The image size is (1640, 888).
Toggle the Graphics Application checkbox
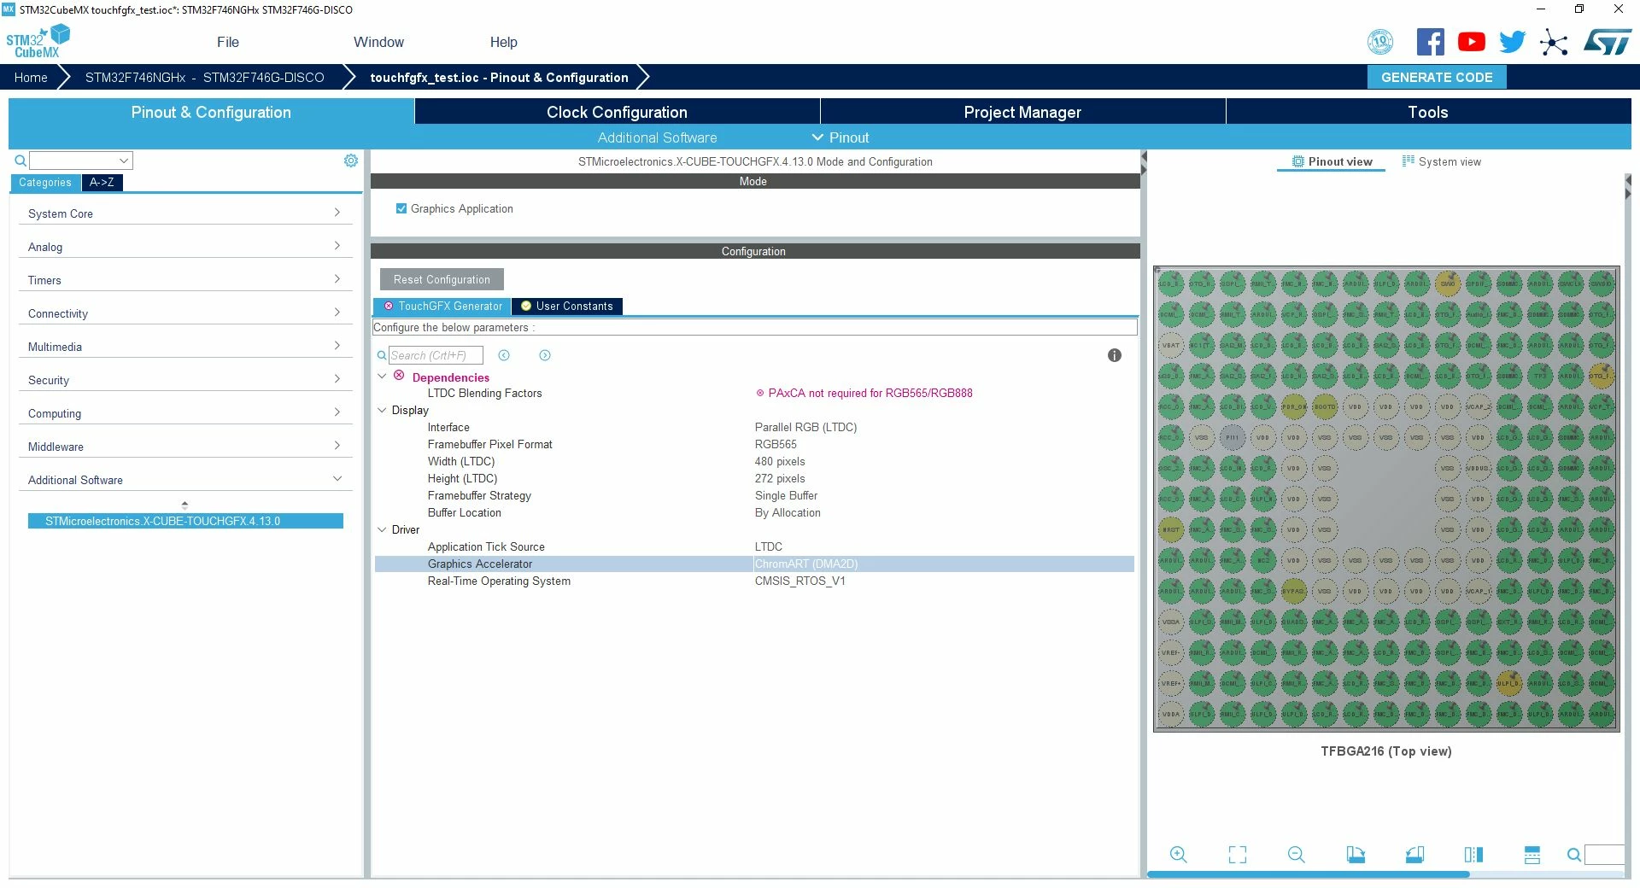click(x=401, y=208)
